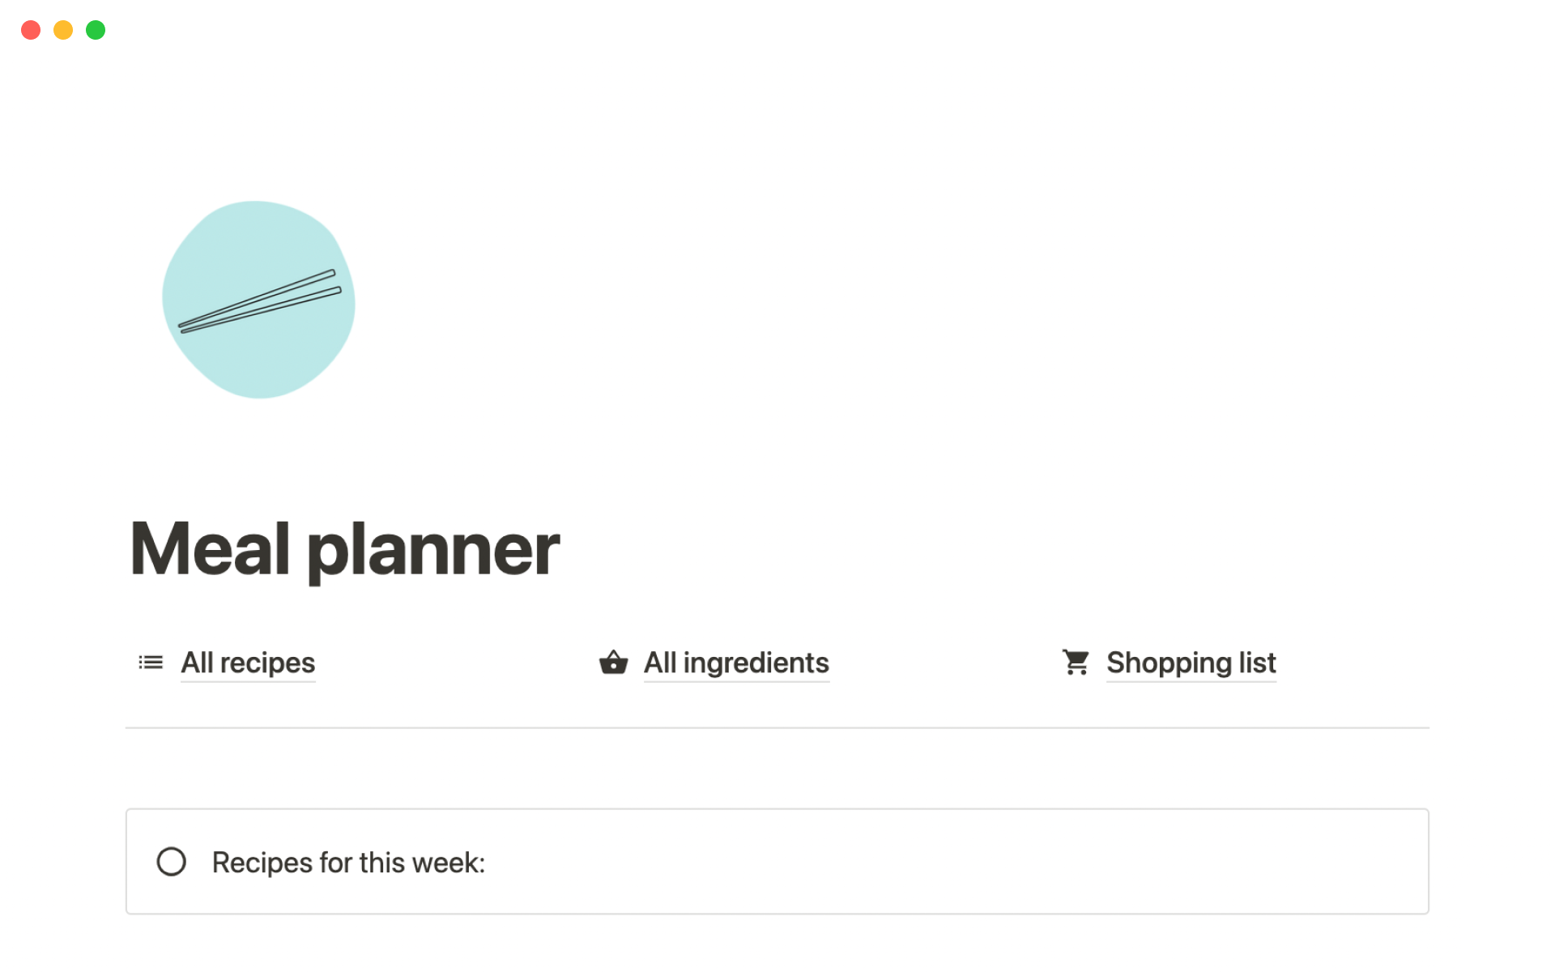Click the circle icon in the callout

[x=171, y=862]
